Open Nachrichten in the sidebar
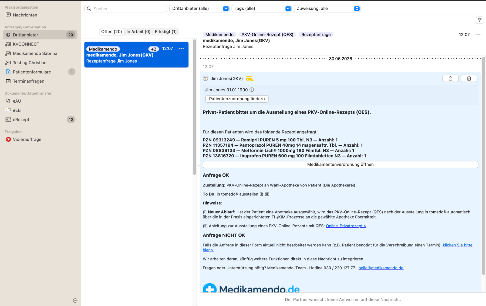Viewport: 486px width, 306px height. pyautogui.click(x=40, y=15)
